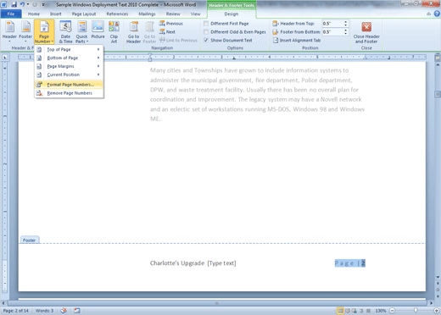Click the Page Number ribbon button
This screenshot has width=441, height=315.
click(x=44, y=32)
